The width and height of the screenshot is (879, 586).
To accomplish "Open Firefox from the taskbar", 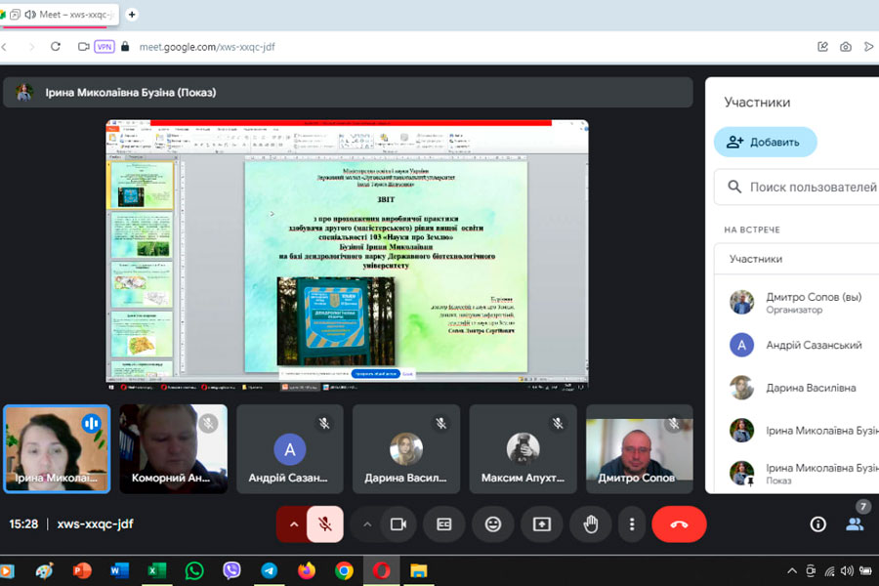I will click(x=307, y=570).
